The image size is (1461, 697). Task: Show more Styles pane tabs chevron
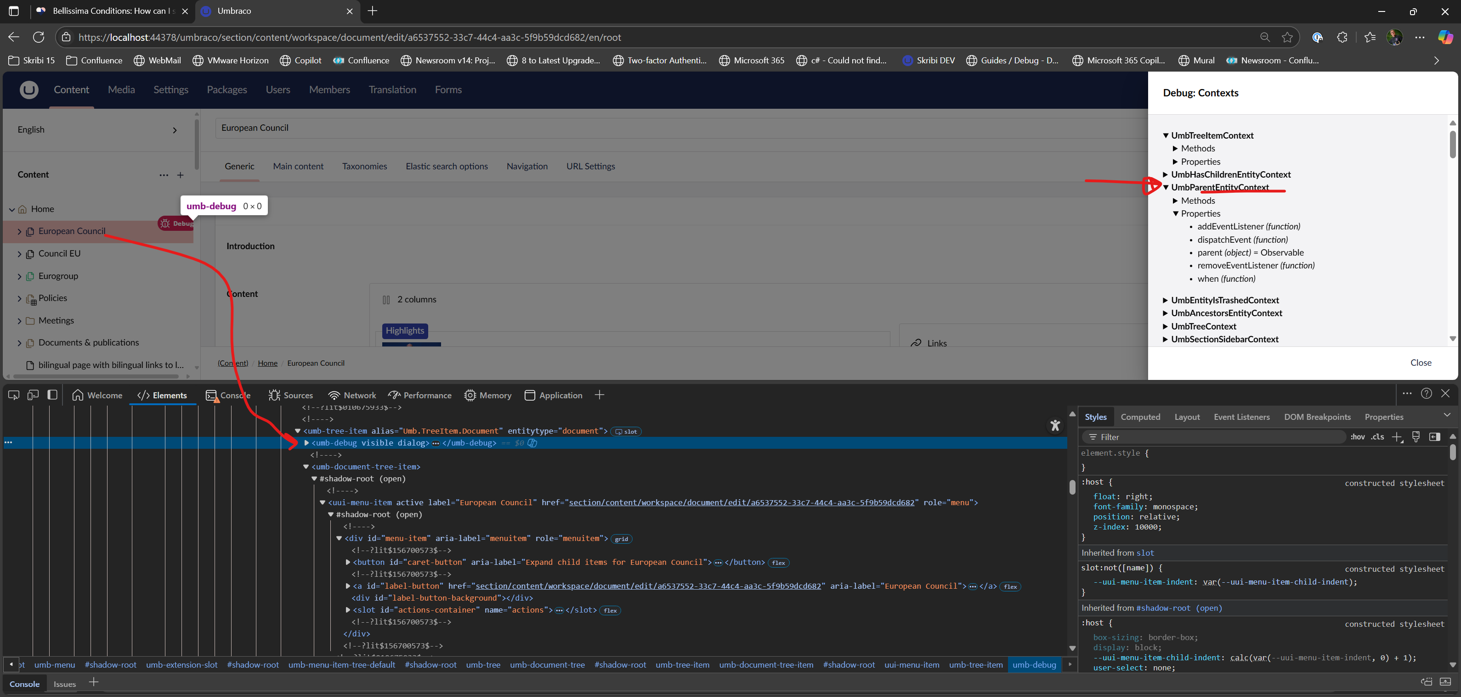coord(1447,415)
